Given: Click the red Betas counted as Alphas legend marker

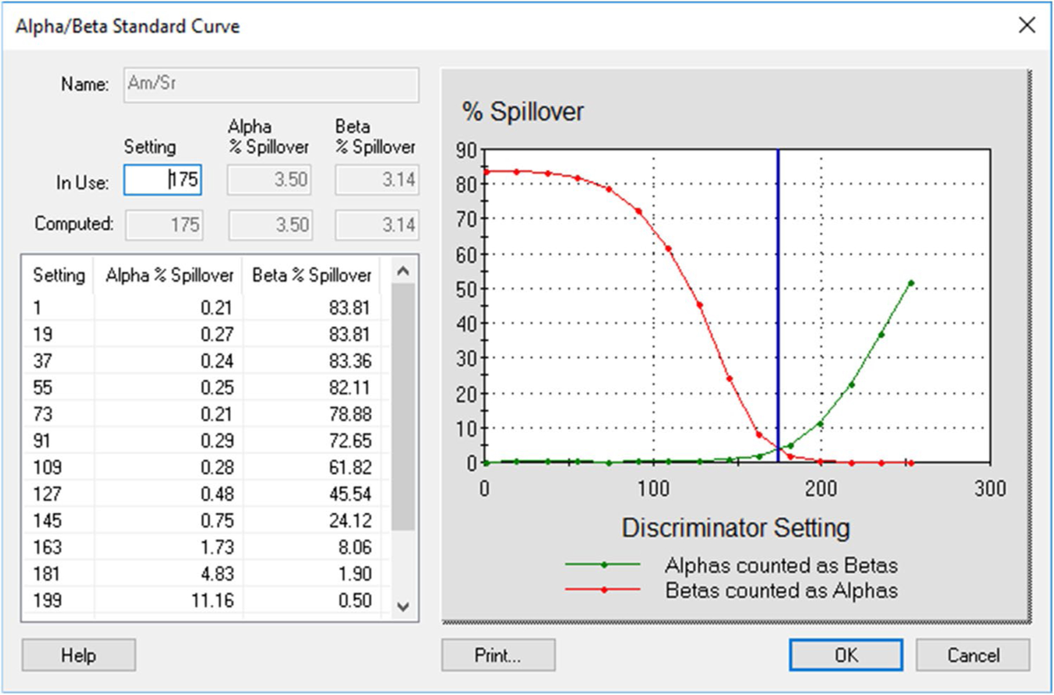Looking at the screenshot, I should point(604,590).
